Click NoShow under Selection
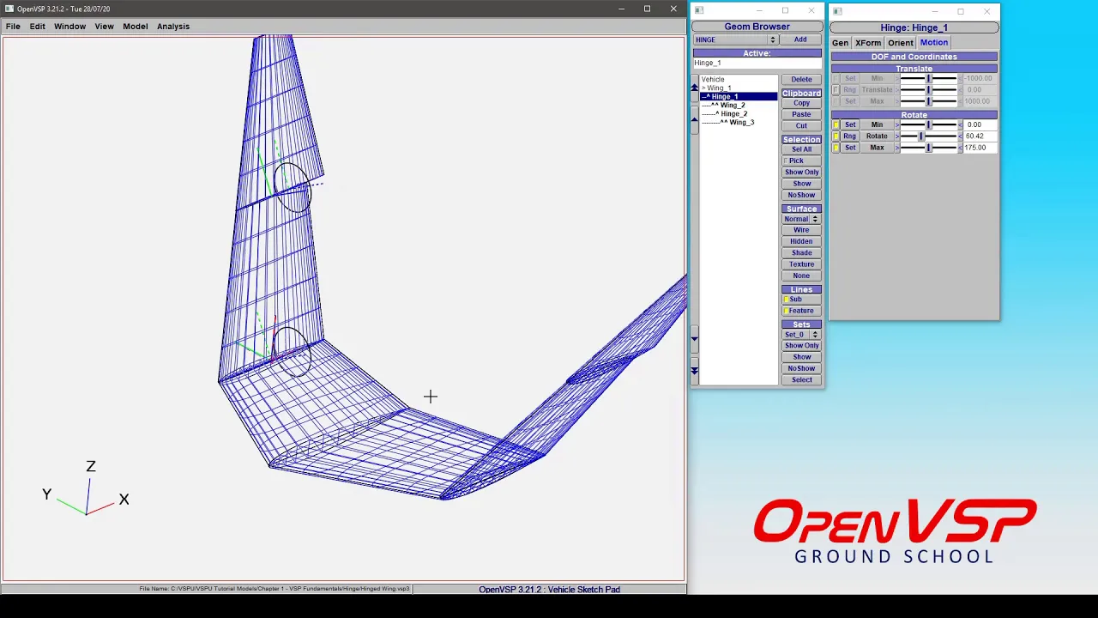Image resolution: width=1098 pixels, height=618 pixels. point(801,195)
